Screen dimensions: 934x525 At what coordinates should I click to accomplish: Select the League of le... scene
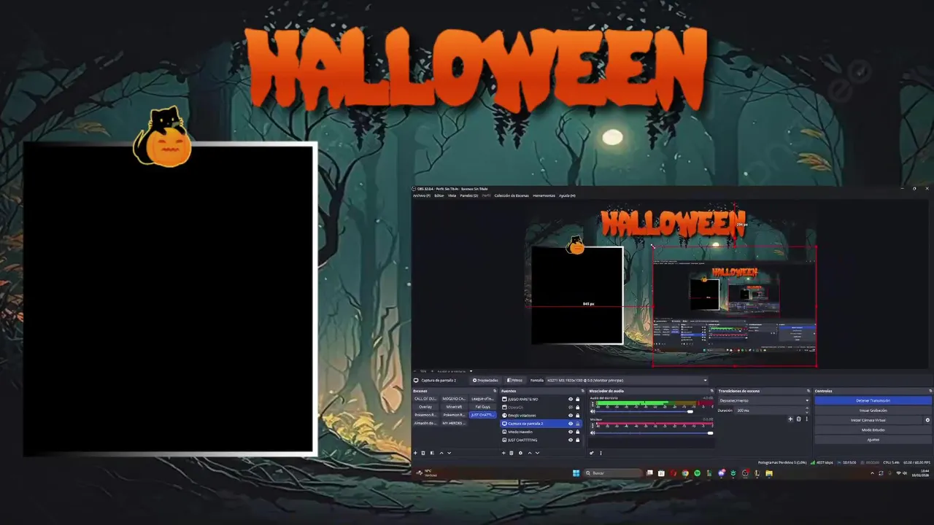click(482, 399)
